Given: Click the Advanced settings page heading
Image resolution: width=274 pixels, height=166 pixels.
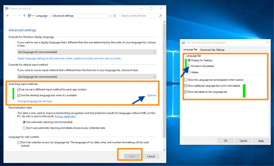Looking at the screenshot, I should (22, 30).
